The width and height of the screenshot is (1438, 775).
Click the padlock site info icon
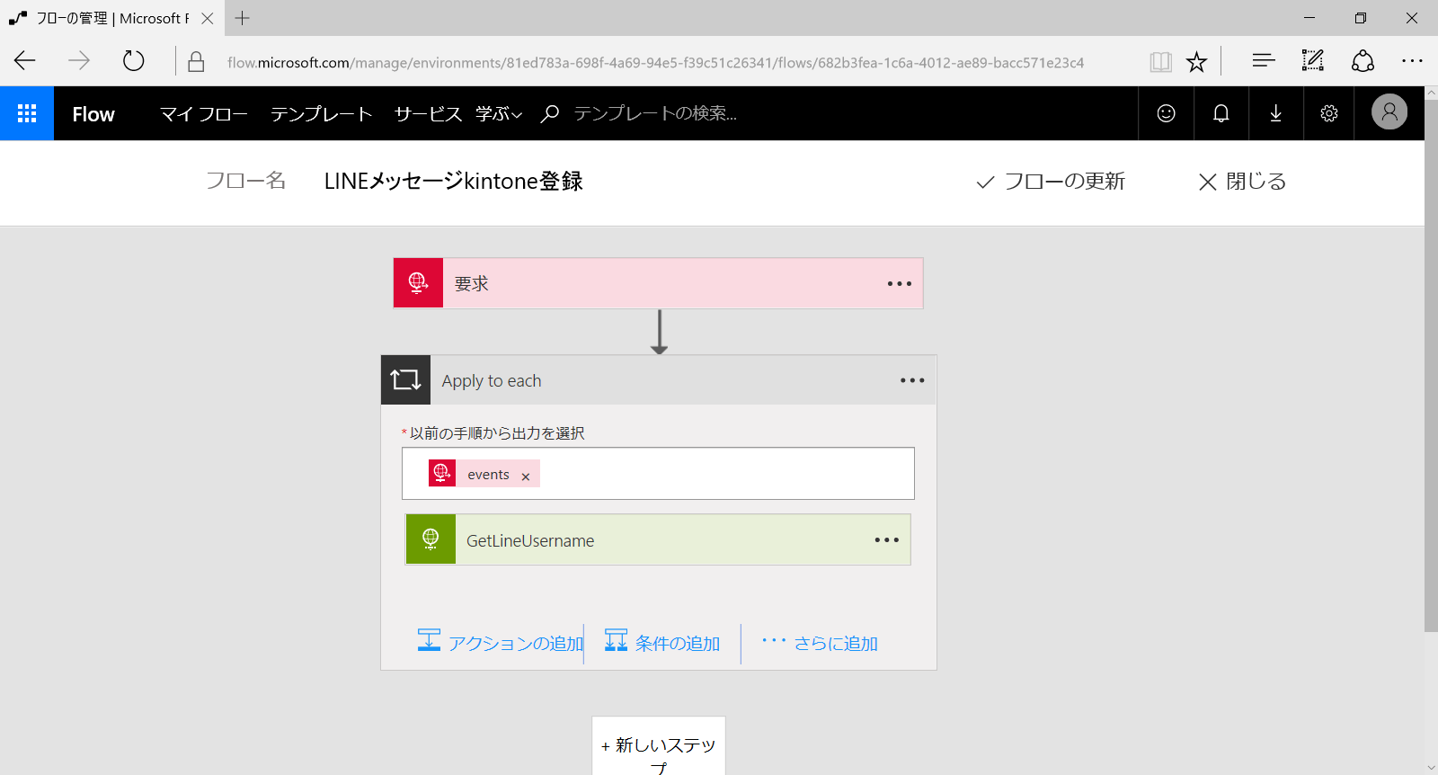(196, 62)
